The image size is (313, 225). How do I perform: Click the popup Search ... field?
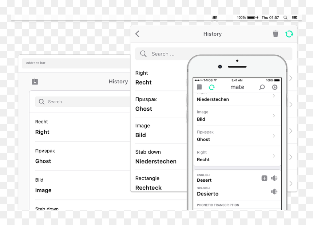(214, 54)
